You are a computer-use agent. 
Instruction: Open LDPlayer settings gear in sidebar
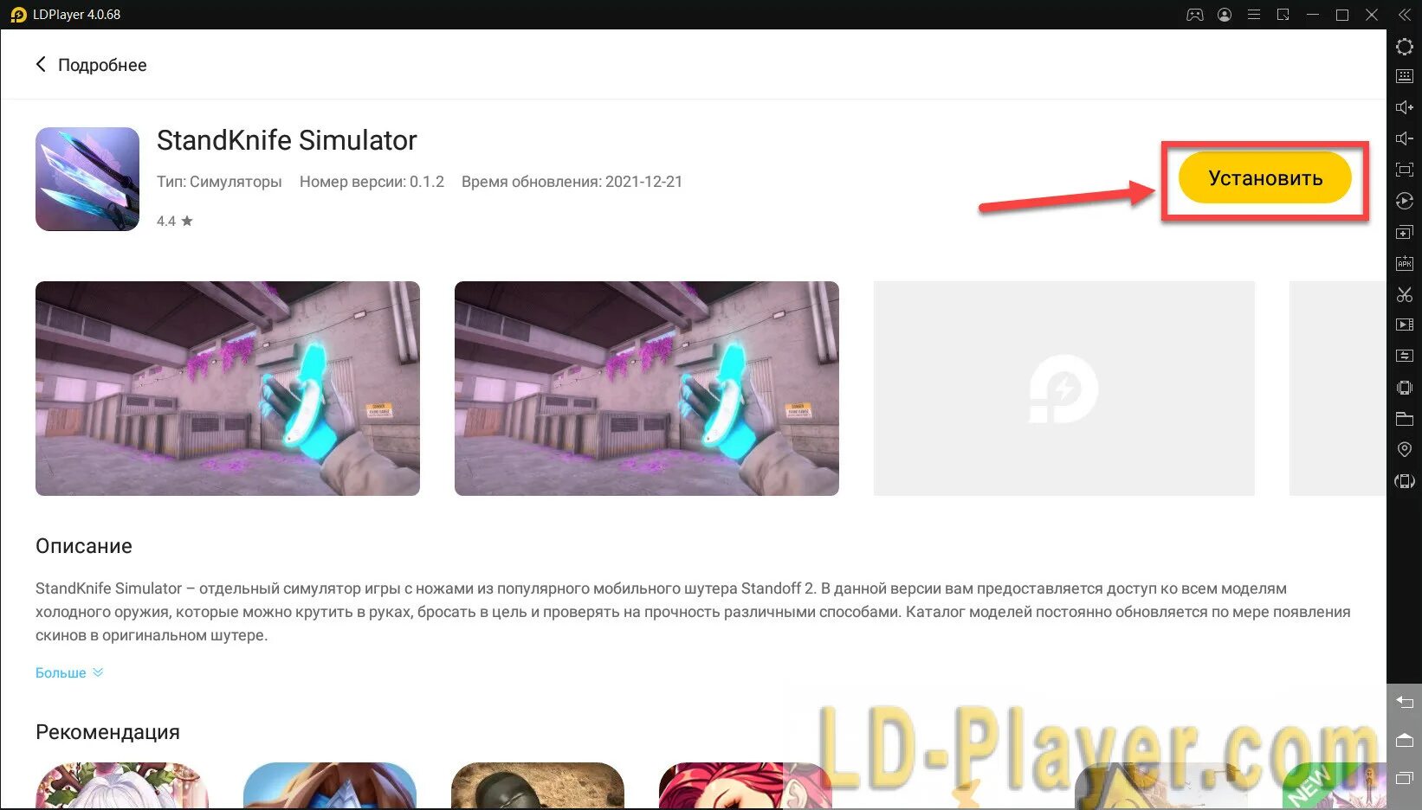pyautogui.click(x=1405, y=47)
